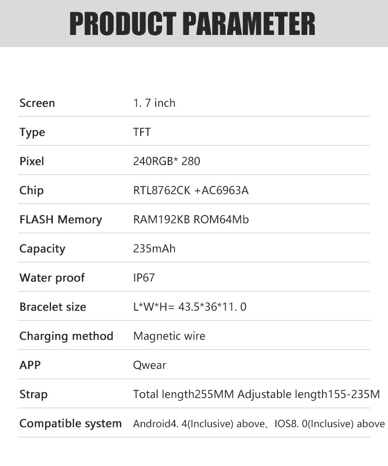Click the Magnetic wire value
This screenshot has width=388, height=466.
pos(169,336)
